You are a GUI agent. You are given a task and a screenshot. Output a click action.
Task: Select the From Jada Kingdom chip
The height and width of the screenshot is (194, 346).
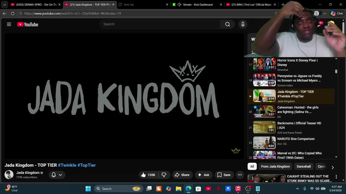point(275,167)
